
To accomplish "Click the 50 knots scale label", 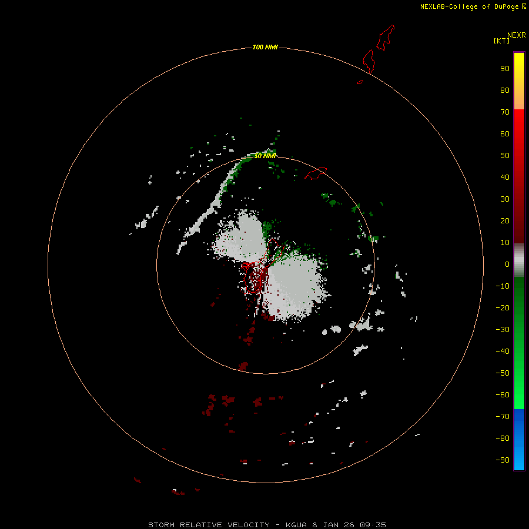I will [505, 156].
